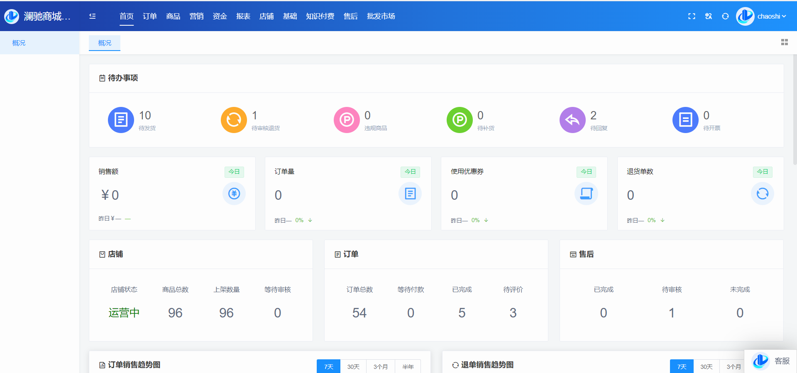797x373 pixels.
Task: Click the language translation icon
Action: pos(709,16)
